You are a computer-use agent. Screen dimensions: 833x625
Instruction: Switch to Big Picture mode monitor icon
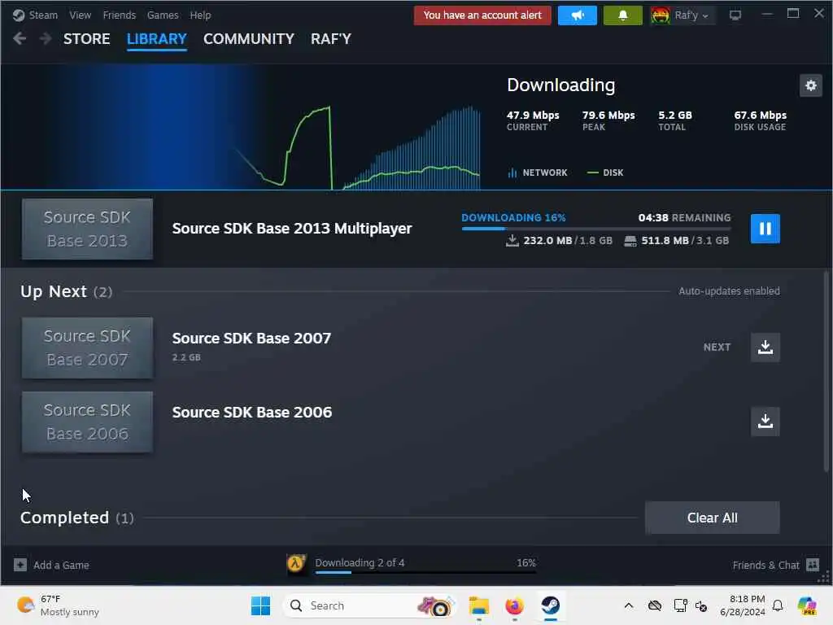[x=735, y=15]
